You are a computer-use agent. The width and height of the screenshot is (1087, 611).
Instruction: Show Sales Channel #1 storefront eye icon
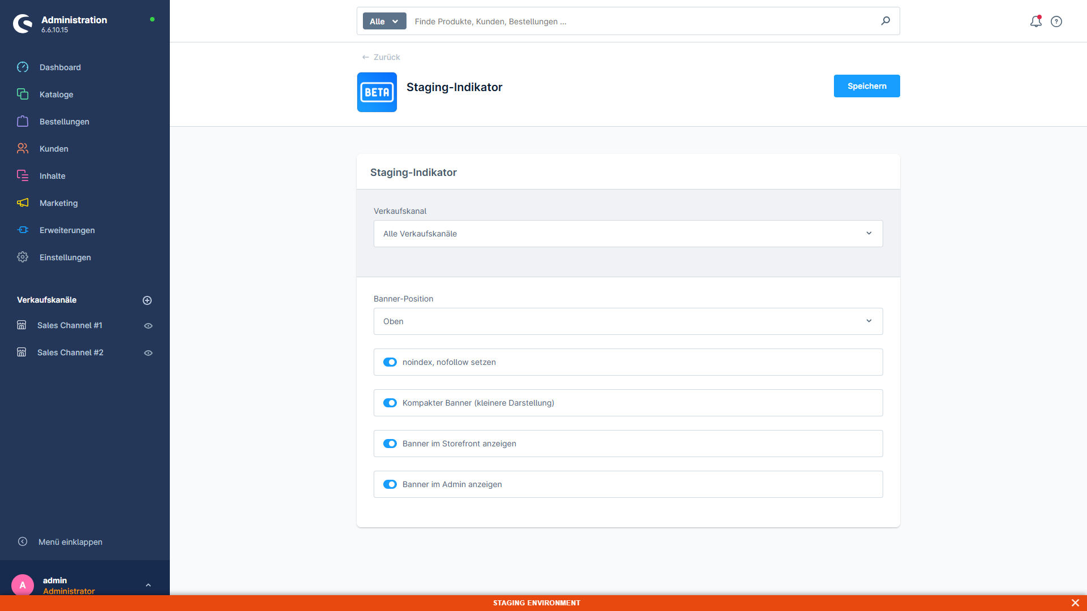(148, 326)
